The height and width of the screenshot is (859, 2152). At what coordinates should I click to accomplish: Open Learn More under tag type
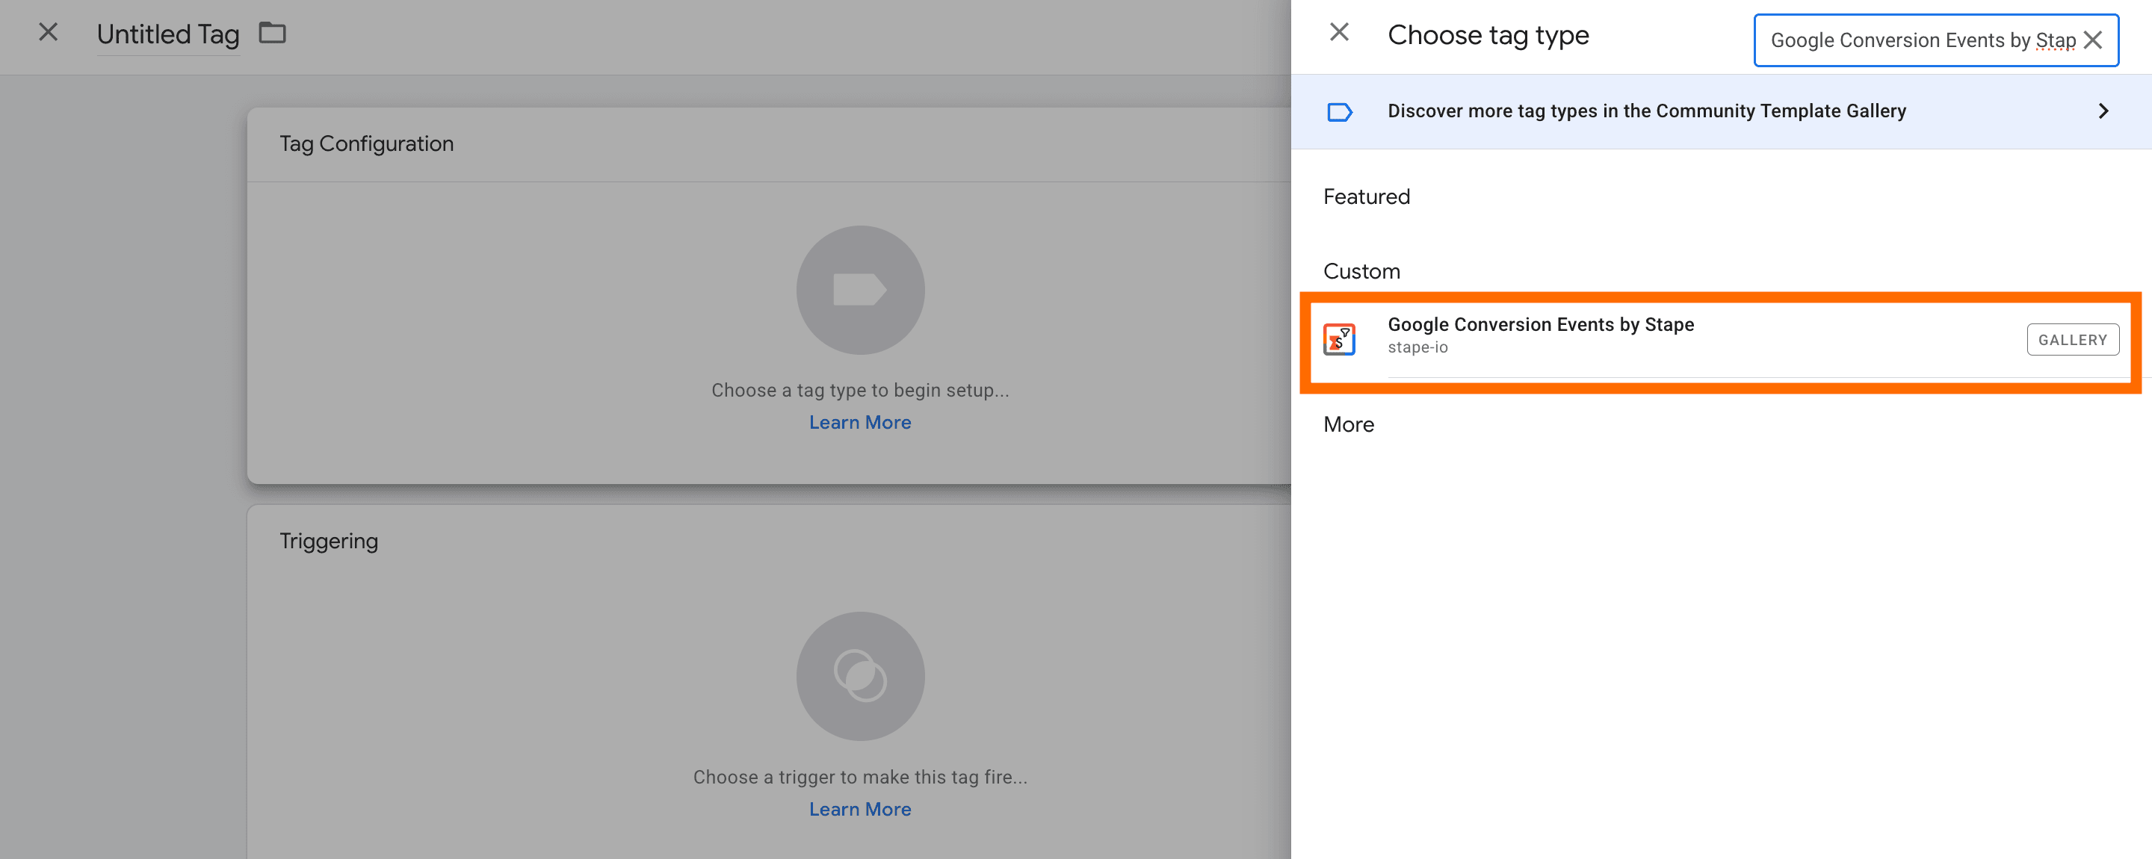pyautogui.click(x=859, y=423)
